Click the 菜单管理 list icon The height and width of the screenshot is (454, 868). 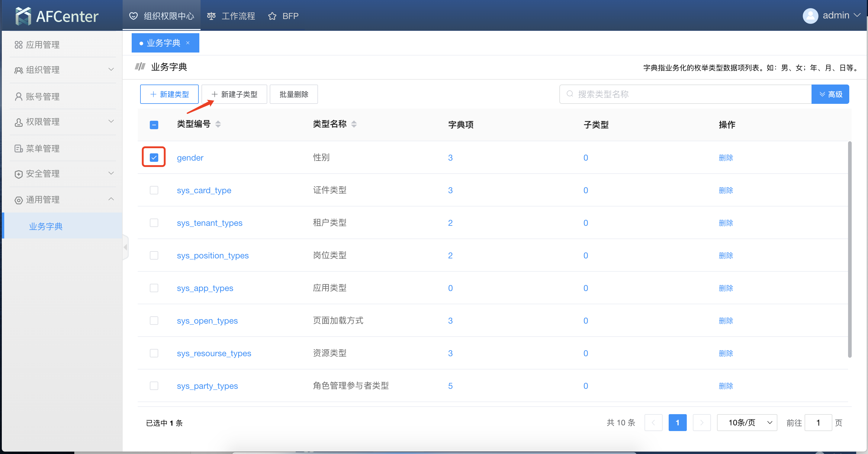(x=18, y=149)
